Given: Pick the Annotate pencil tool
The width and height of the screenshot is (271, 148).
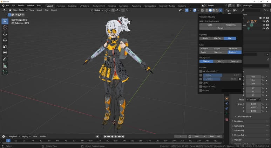Looking at the screenshot, I should coord(5,59).
